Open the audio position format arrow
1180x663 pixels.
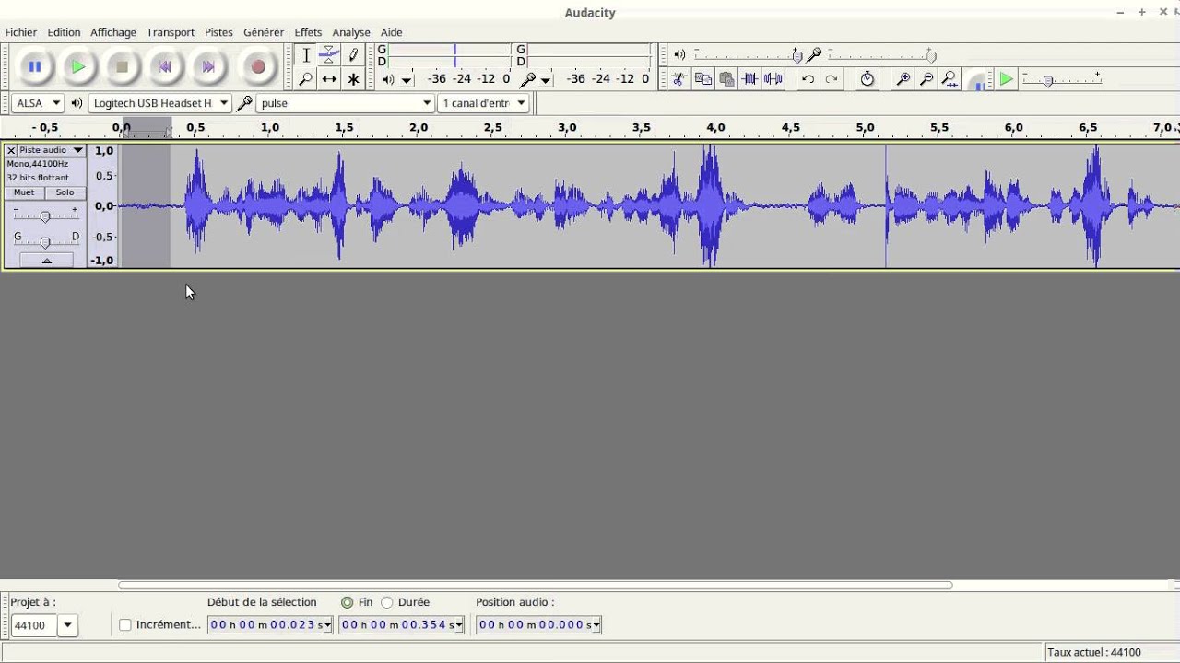click(x=597, y=625)
